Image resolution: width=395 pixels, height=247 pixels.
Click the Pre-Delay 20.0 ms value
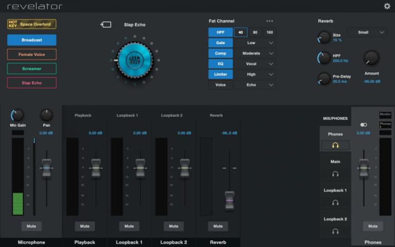point(340,82)
